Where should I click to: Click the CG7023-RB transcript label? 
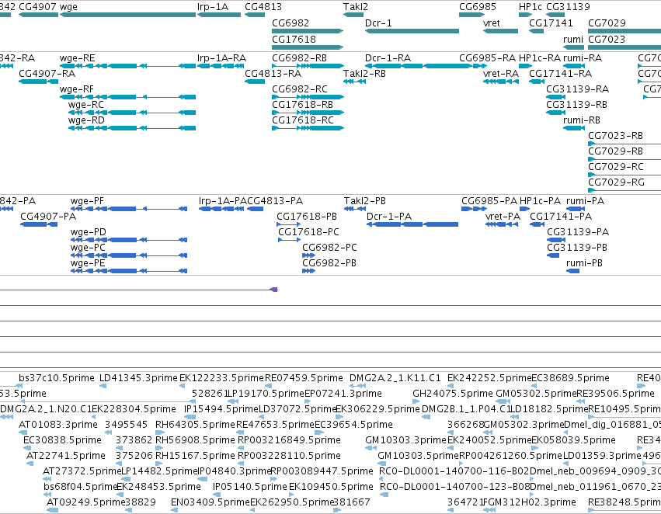point(615,136)
